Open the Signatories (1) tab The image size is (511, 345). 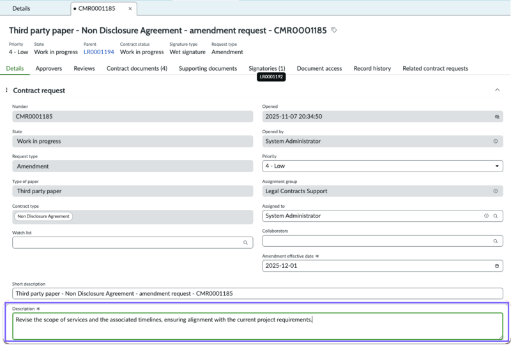click(x=266, y=68)
